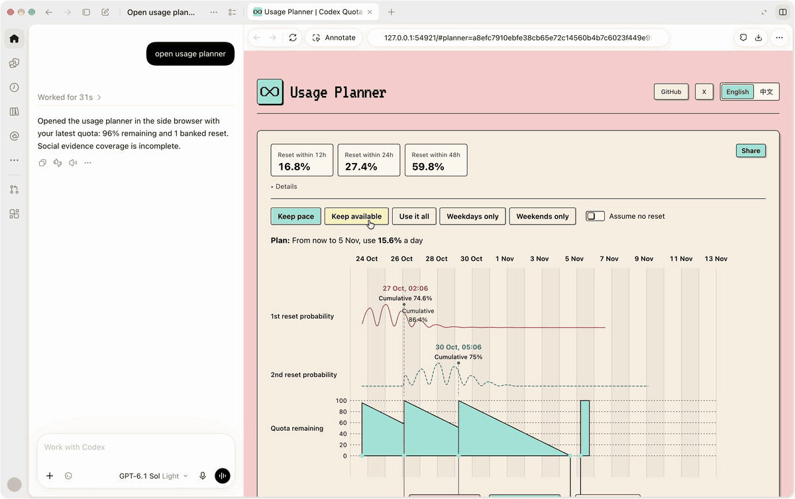The image size is (795, 499).
Task: Click the Reset within 48h card
Action: [x=436, y=160]
